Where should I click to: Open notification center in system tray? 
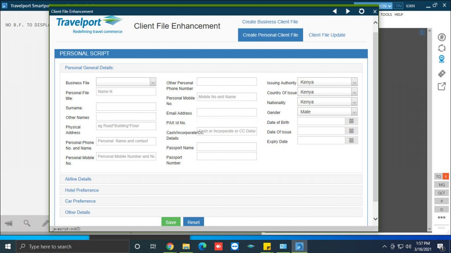pos(441,246)
